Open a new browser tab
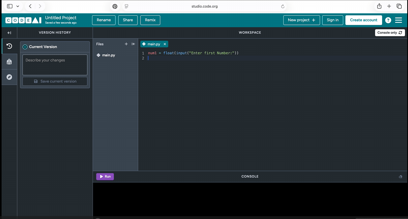This screenshot has height=219, width=408. (x=389, y=6)
